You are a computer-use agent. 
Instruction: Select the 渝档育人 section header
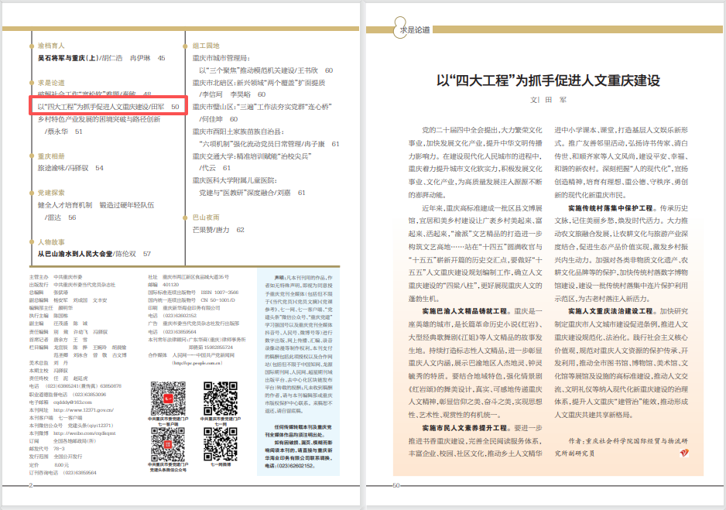click(x=53, y=45)
